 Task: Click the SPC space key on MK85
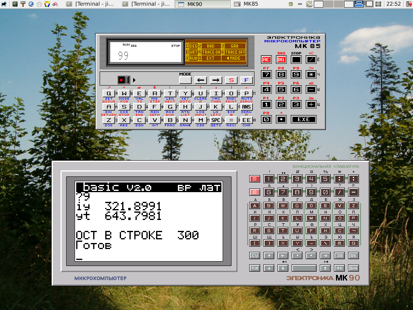click(x=216, y=120)
